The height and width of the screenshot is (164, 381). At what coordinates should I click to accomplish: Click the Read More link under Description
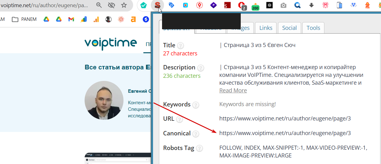pos(233,90)
